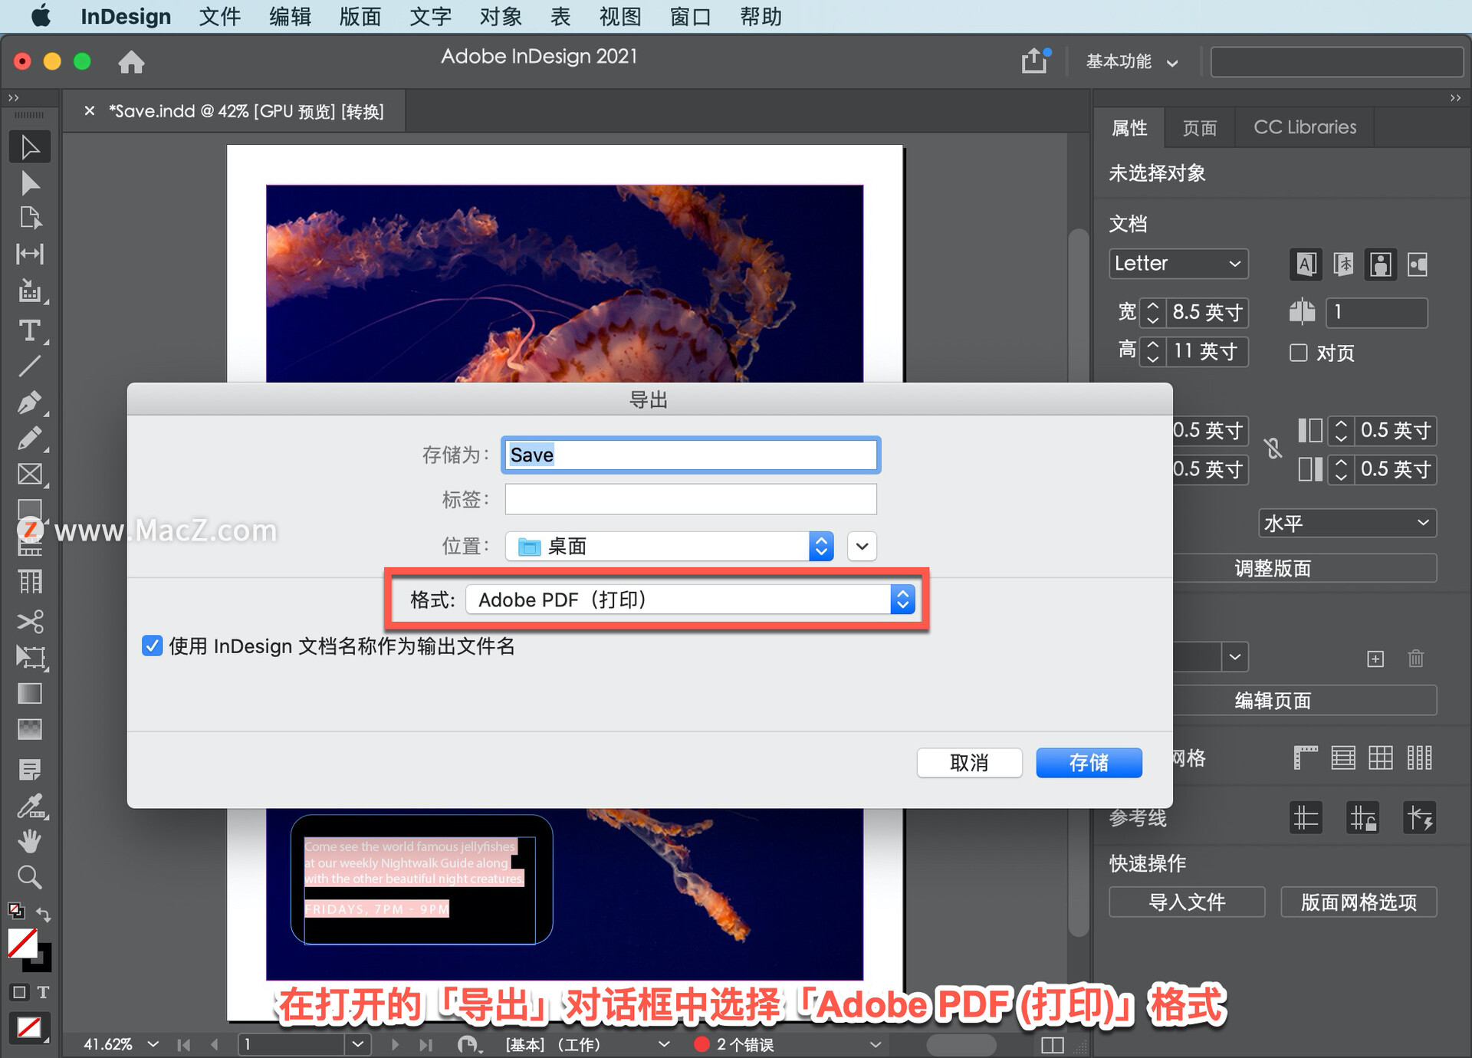1472x1058 pixels.
Task: Select the Hand tool
Action: pos(30,841)
